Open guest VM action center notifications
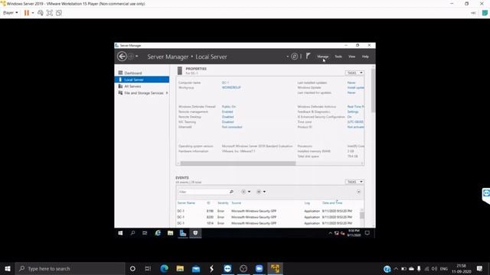 [367, 233]
